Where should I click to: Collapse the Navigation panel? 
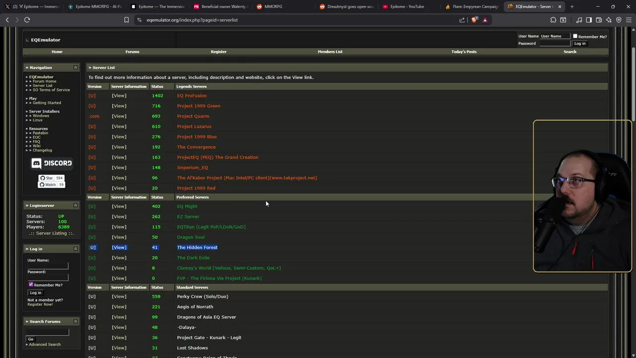tap(76, 67)
